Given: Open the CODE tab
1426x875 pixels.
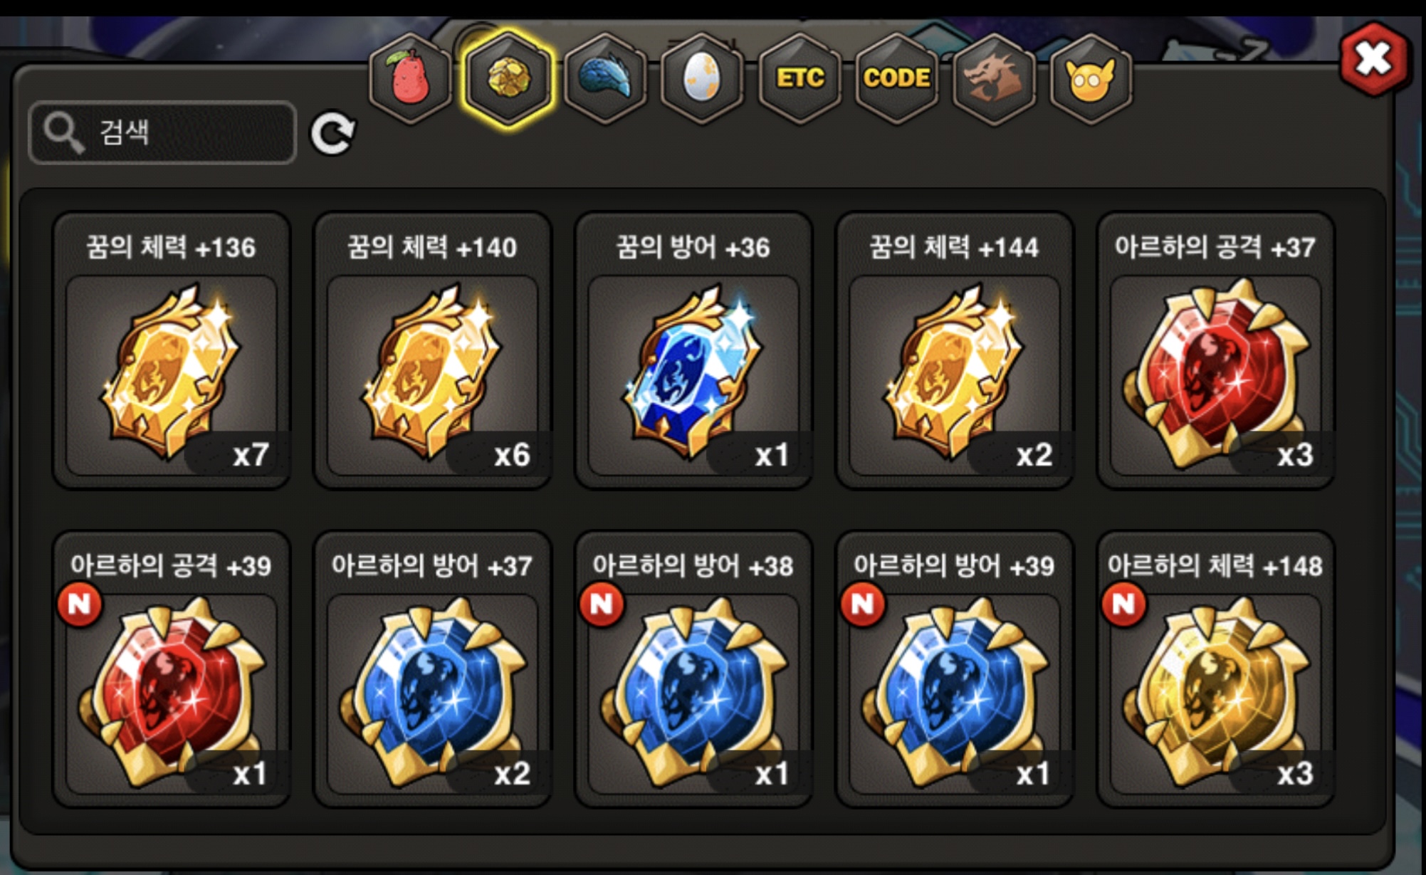Looking at the screenshot, I should coord(896,79).
